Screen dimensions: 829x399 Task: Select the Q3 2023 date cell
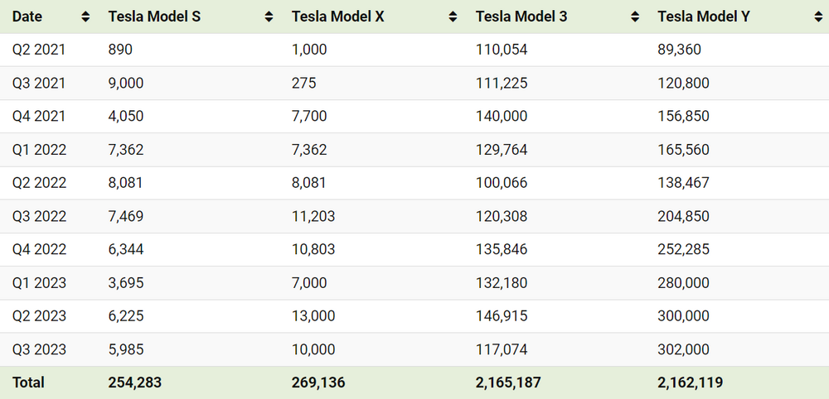tap(39, 349)
